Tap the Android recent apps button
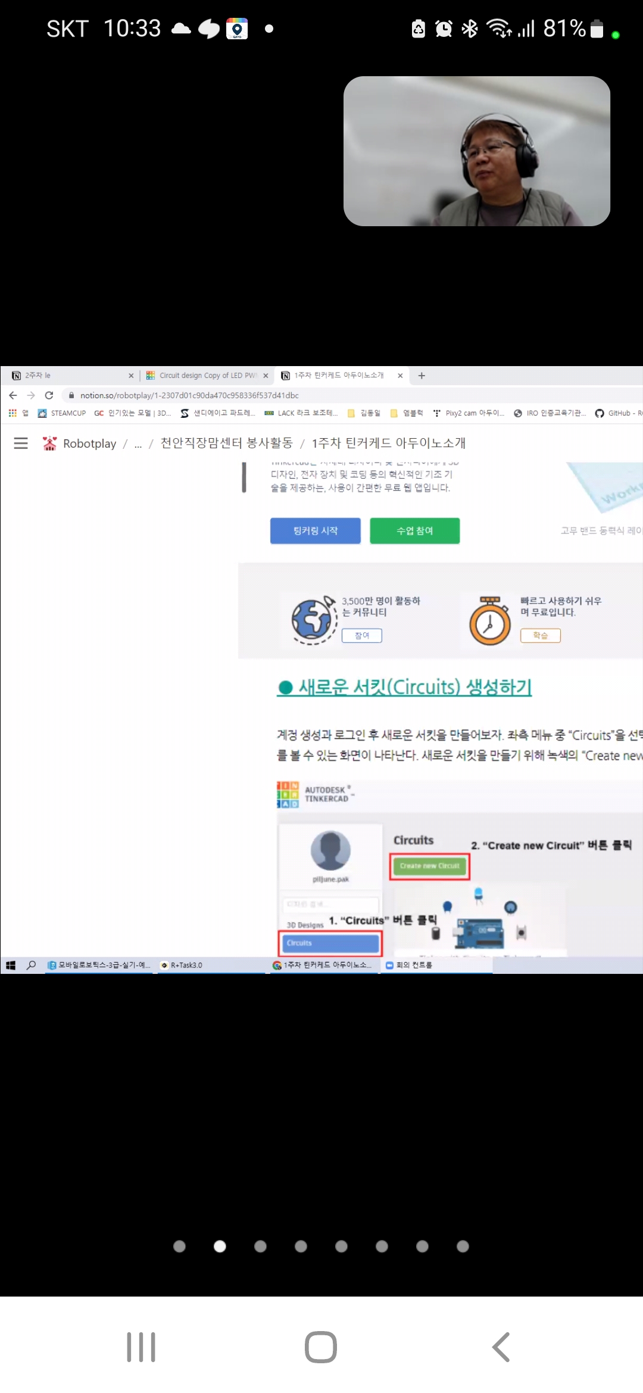643x1393 pixels. [141, 1347]
